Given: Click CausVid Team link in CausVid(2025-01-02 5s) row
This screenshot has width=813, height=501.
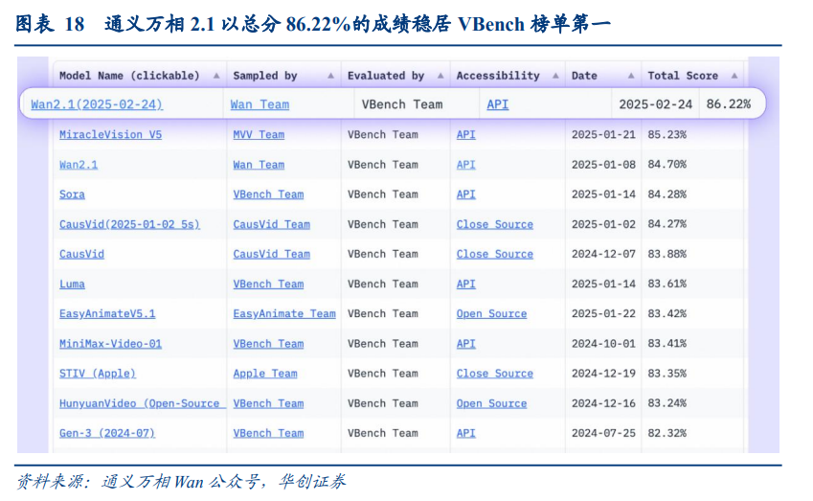Looking at the screenshot, I should 271,224.
